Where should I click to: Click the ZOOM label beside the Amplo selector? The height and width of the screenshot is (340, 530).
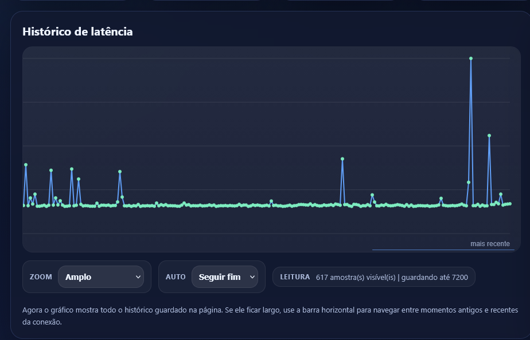pos(41,277)
